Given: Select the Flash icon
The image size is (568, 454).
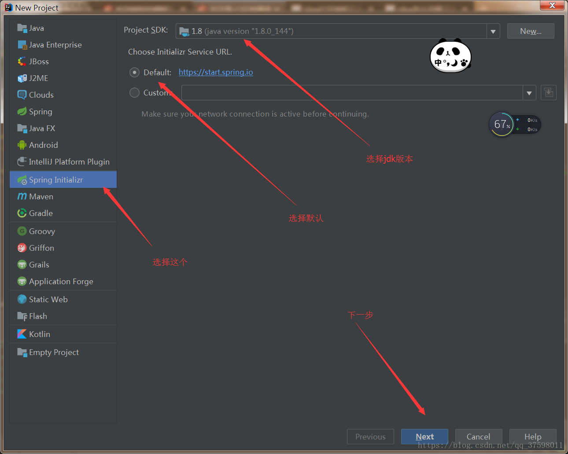Looking at the screenshot, I should [22, 316].
